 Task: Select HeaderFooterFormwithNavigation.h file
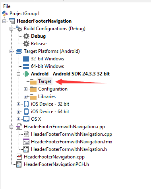pos(69,149)
